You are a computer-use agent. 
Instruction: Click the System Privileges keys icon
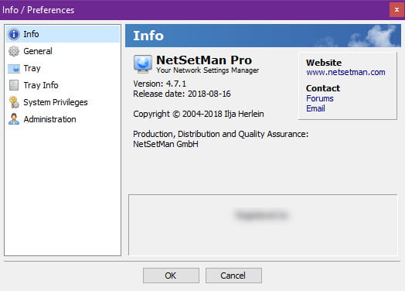14,102
